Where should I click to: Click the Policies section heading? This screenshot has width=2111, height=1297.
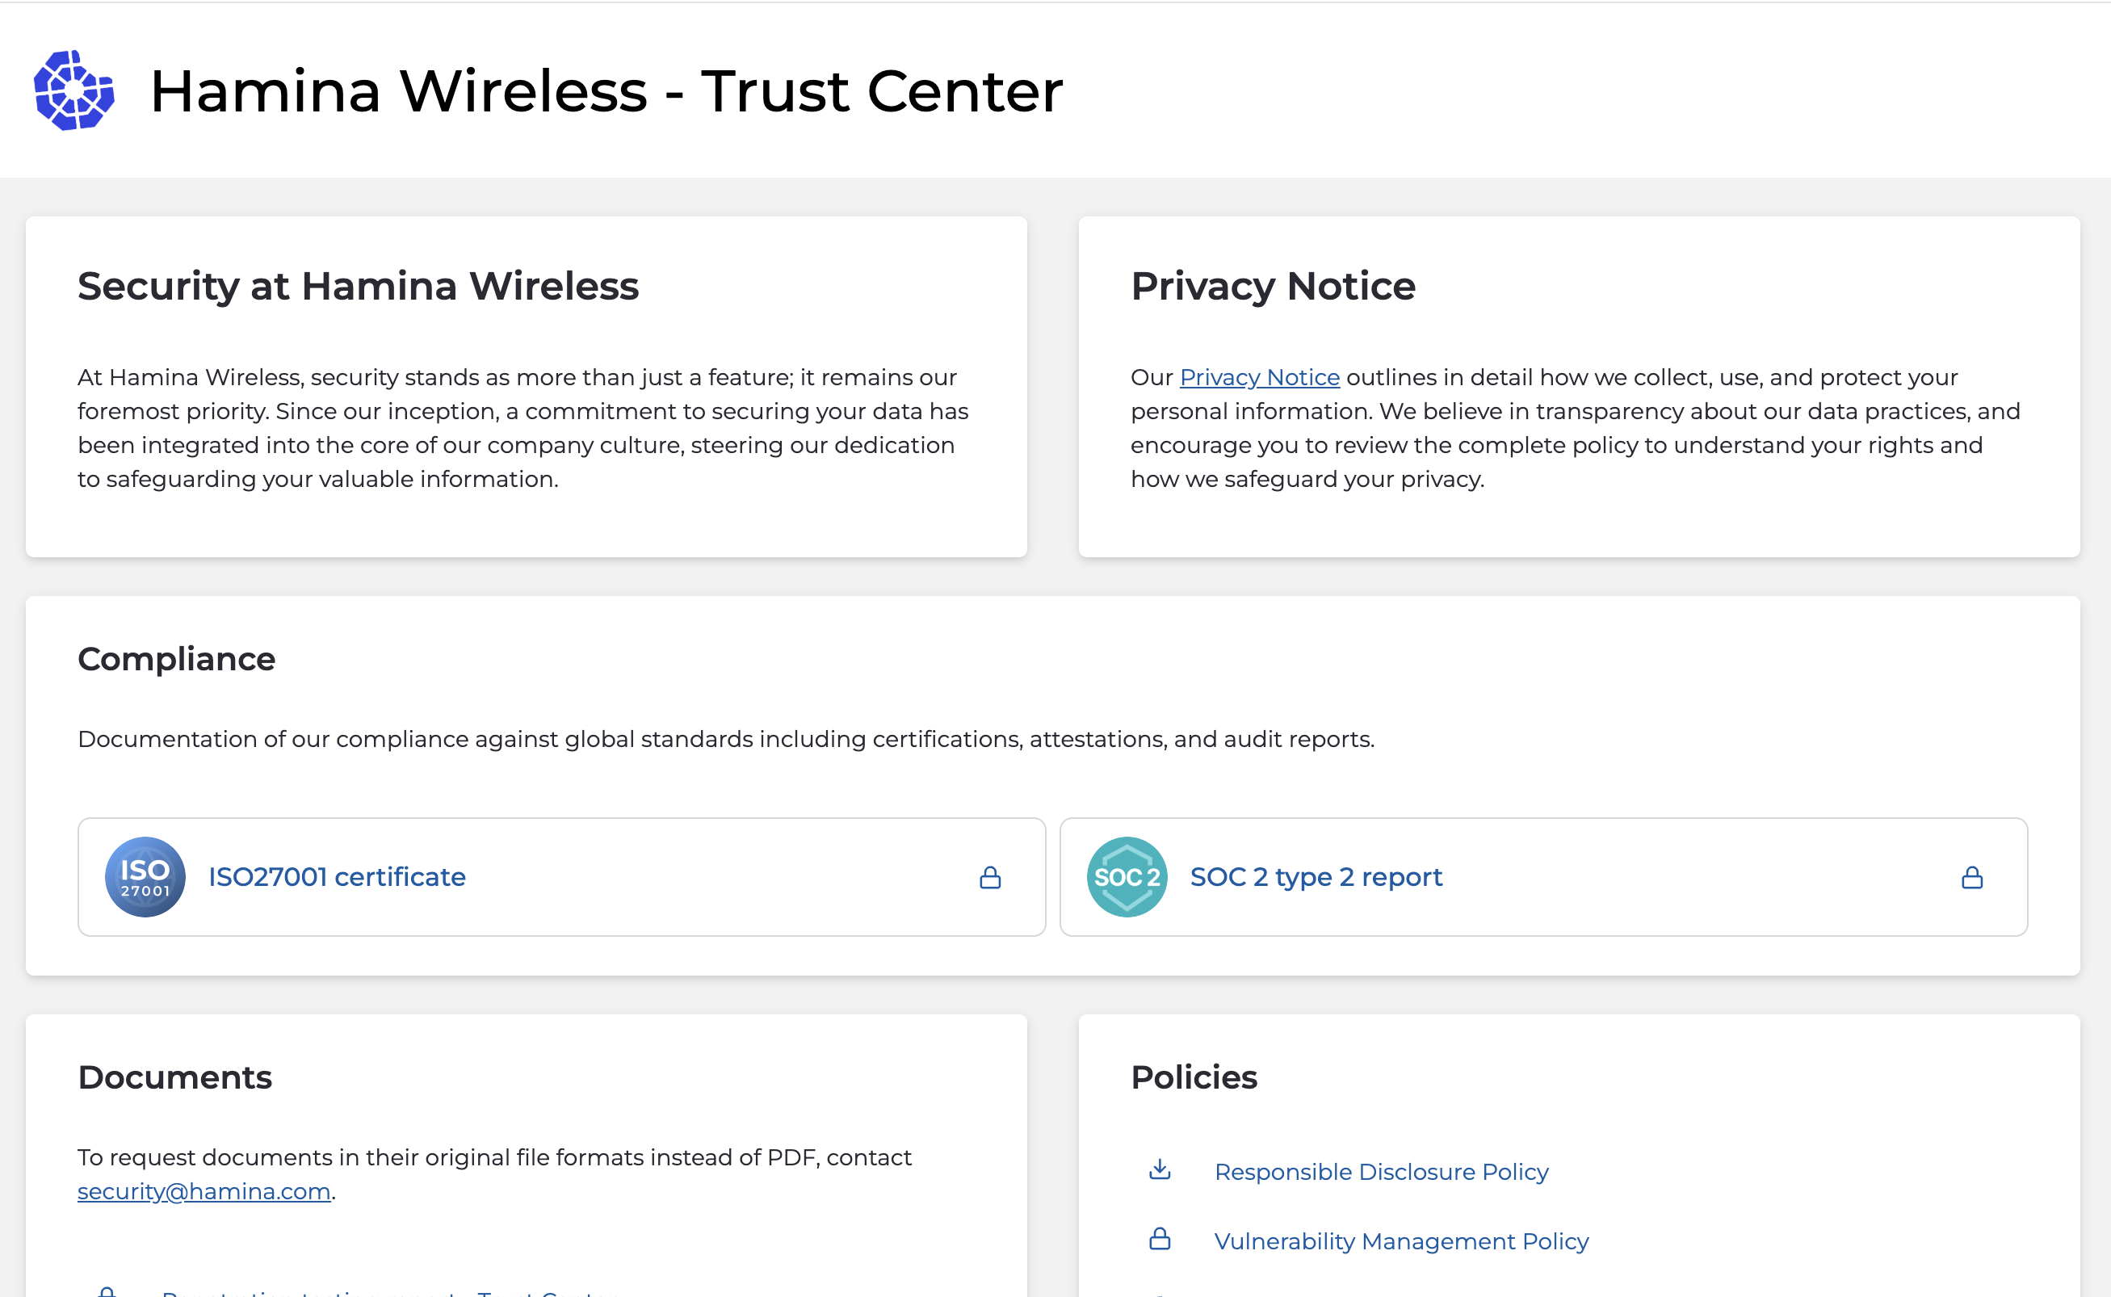[x=1193, y=1077]
